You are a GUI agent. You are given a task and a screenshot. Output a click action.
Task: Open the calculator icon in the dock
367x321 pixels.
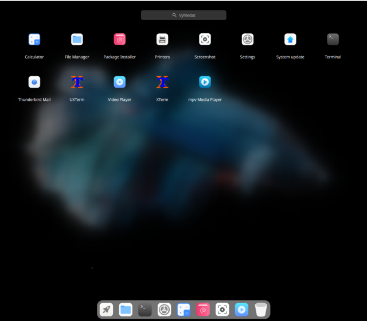[183, 310]
